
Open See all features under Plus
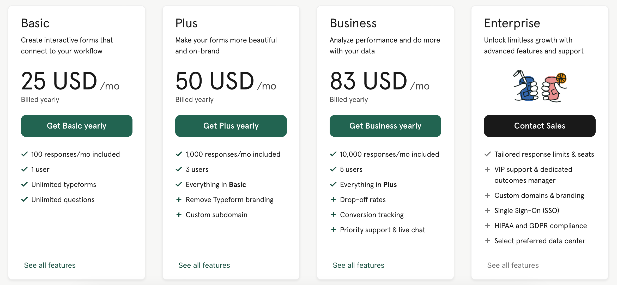(204, 265)
